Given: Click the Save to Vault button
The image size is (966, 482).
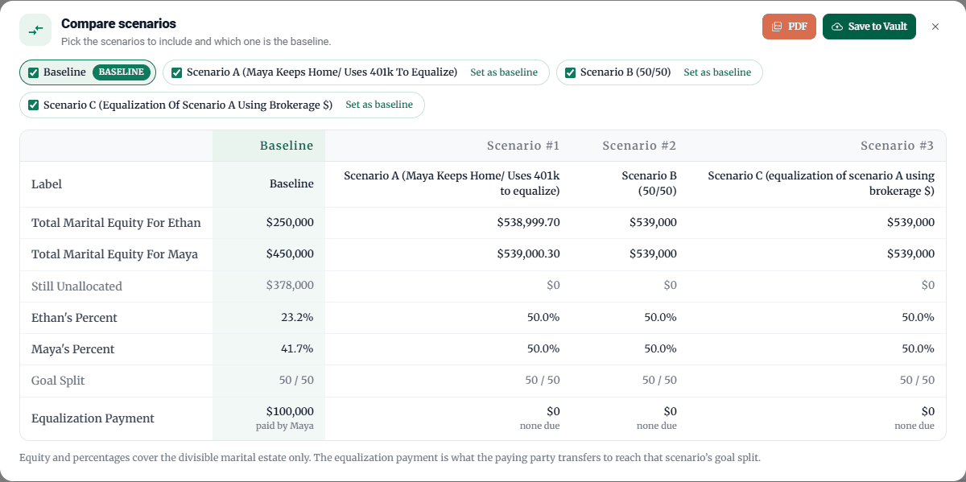Looking at the screenshot, I should click(x=869, y=27).
